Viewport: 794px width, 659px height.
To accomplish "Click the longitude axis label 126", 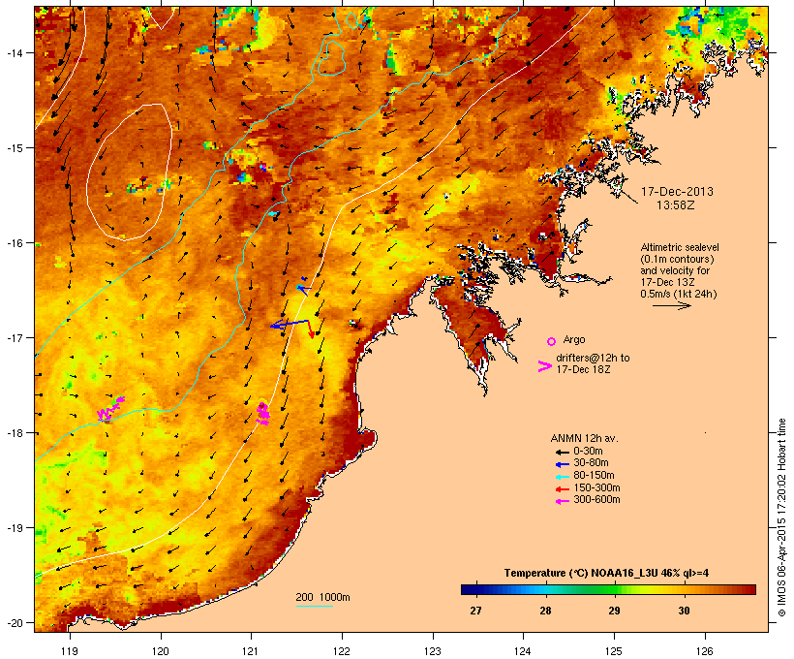I will pos(705,651).
